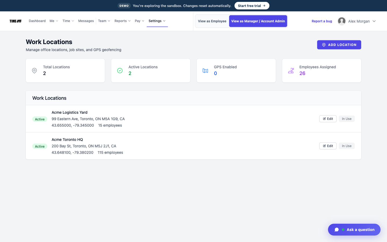387x242 pixels.
Task: Click the 15 employees count
Action: pos(110,125)
